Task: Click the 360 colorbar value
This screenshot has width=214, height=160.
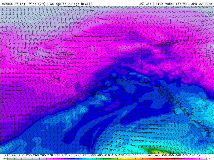Action: 178,155
